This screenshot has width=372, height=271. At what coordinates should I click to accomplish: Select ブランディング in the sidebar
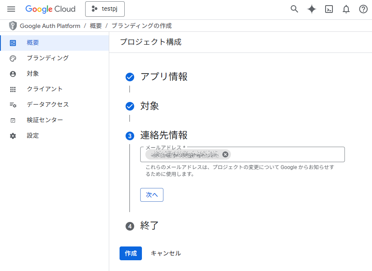click(x=47, y=58)
